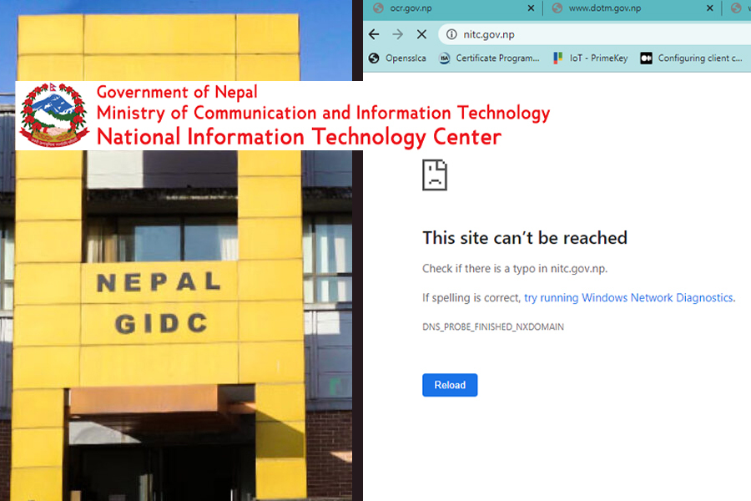Click the stop loading X icon

click(x=421, y=34)
